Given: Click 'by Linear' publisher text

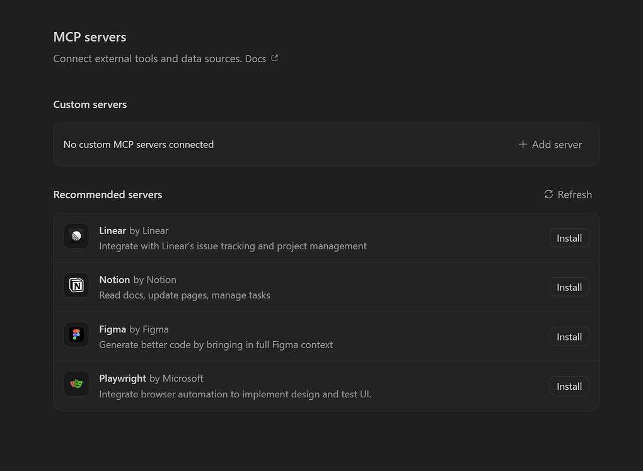Looking at the screenshot, I should (x=149, y=230).
